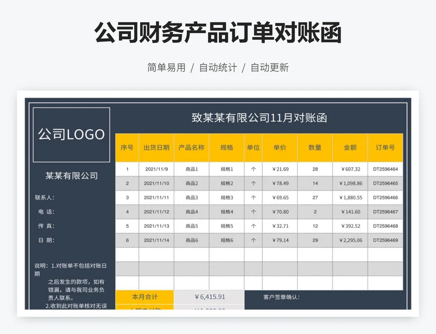436x334 pixels.
Task: Click the product cell 商品2
Action: point(192,183)
